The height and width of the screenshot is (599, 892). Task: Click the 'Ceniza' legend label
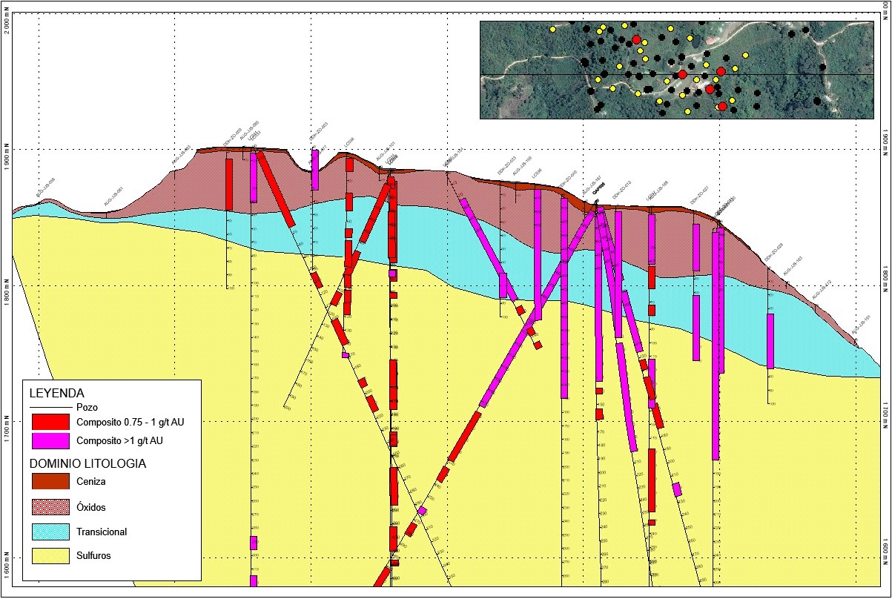[x=90, y=481]
